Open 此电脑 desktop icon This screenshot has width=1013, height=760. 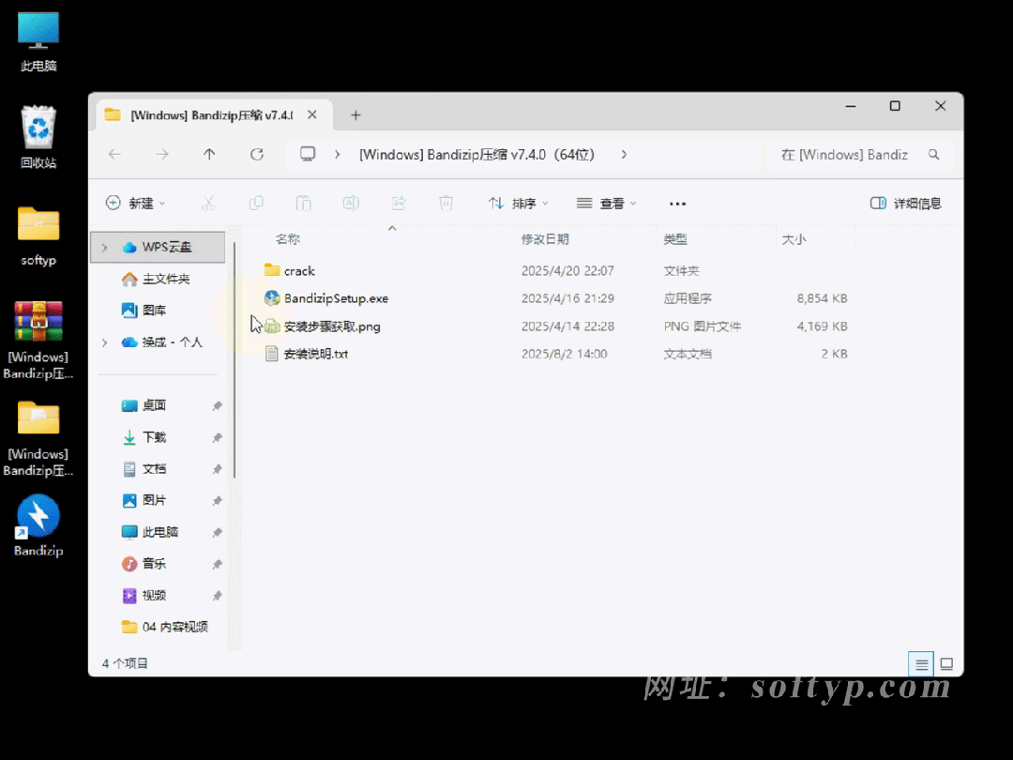[x=38, y=41]
